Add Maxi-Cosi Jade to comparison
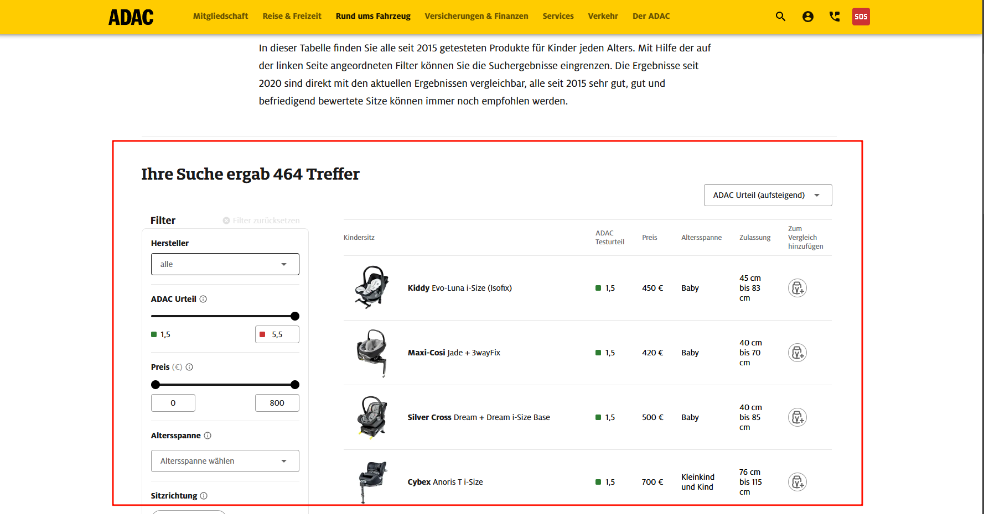This screenshot has width=984, height=514. click(797, 353)
